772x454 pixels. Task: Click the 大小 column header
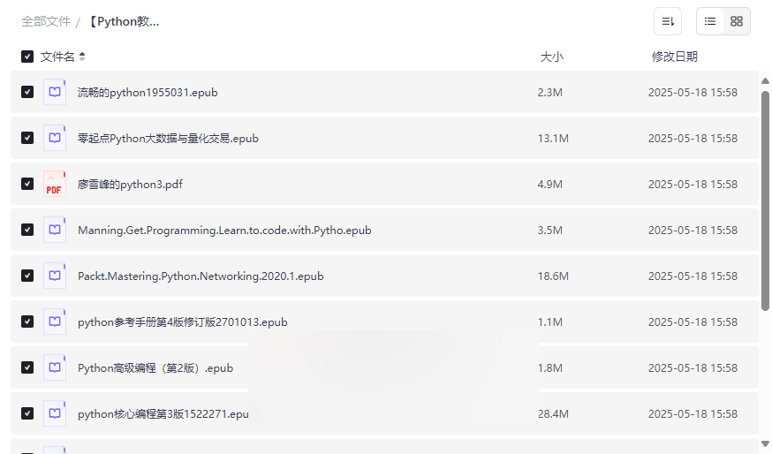(551, 57)
